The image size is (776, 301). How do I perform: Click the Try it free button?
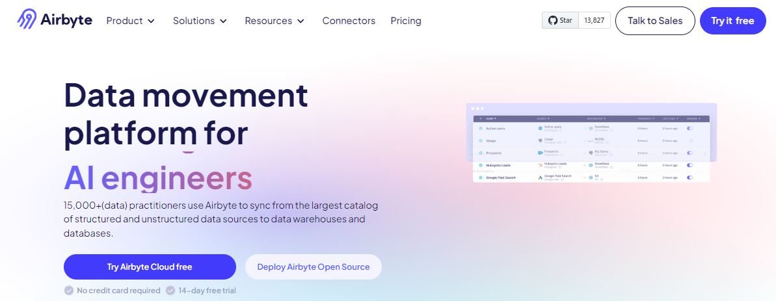click(x=732, y=21)
